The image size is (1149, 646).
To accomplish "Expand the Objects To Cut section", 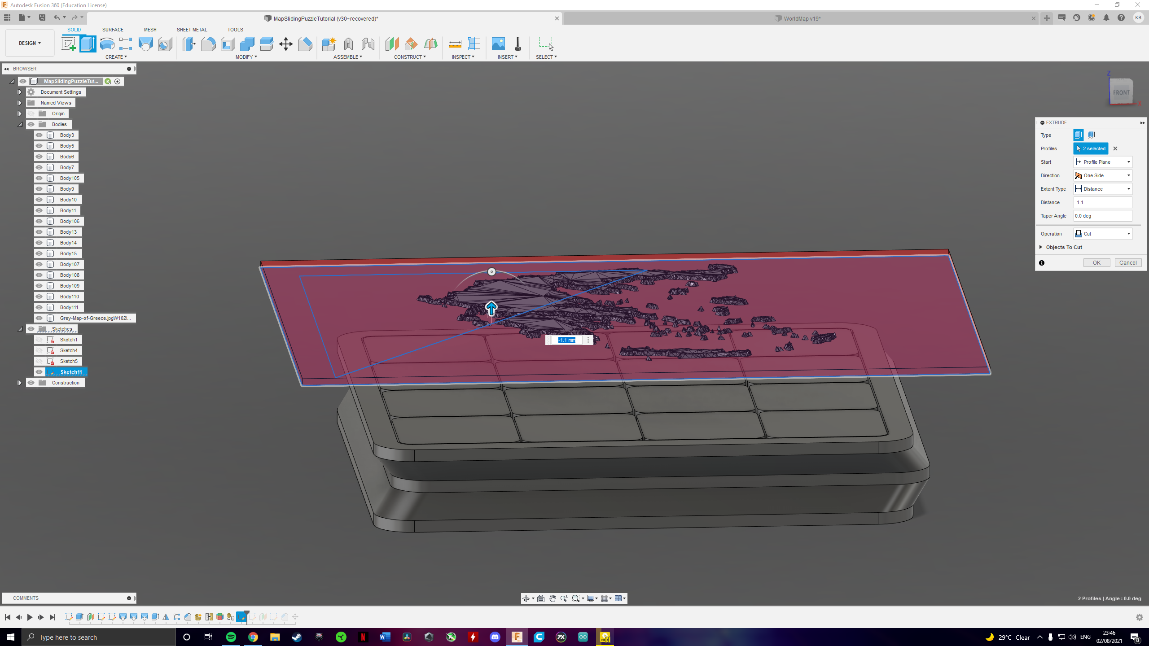I will click(1041, 247).
